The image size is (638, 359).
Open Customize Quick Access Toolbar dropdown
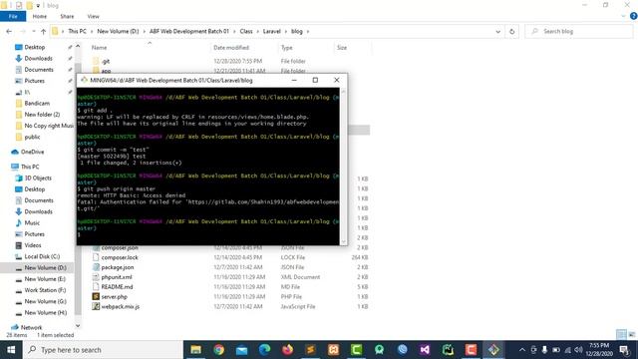[x=38, y=6]
